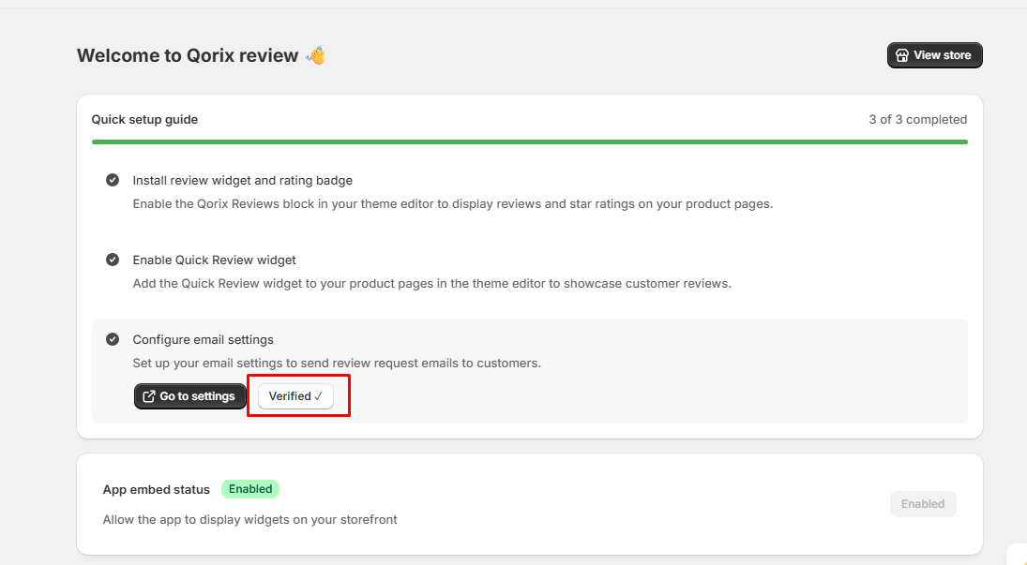Click text about setting up email settings
This screenshot has height=565, width=1027.
[337, 363]
